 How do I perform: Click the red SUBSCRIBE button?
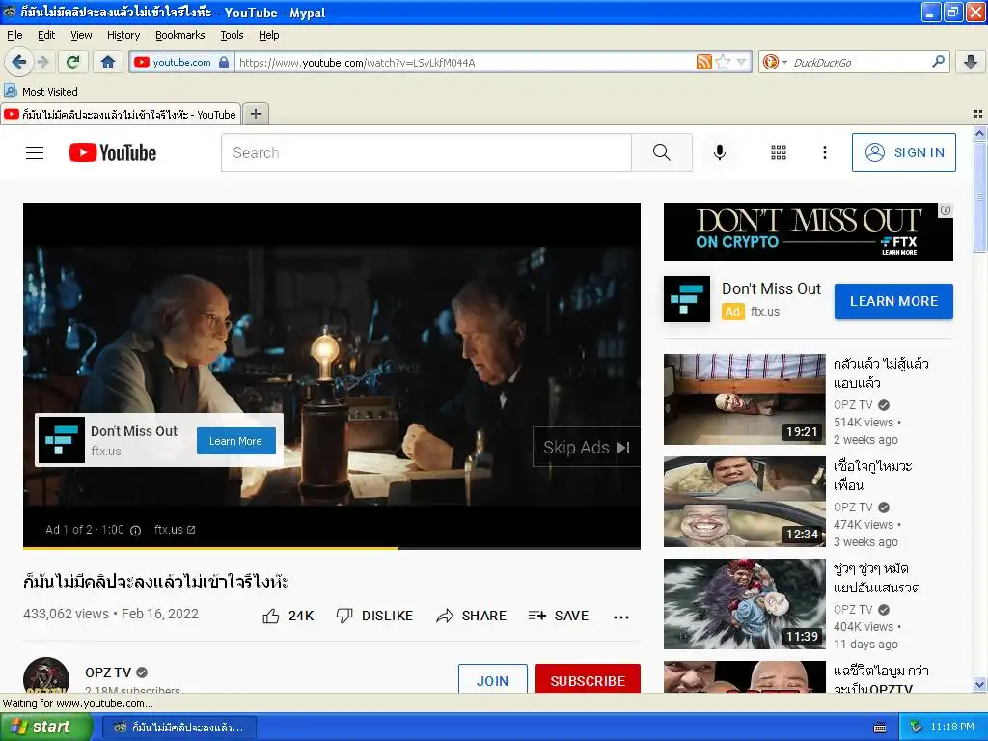588,678
